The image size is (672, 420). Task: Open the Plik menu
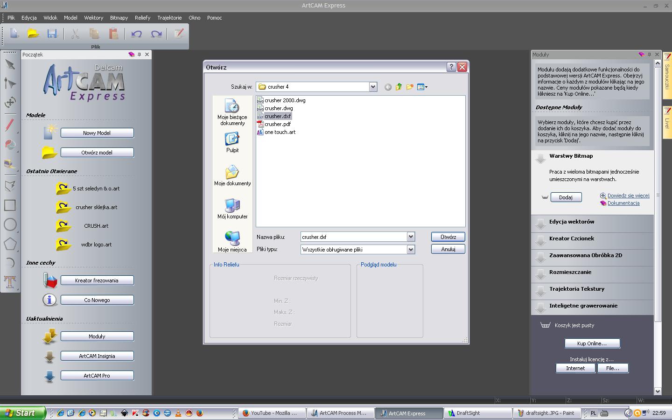[11, 18]
